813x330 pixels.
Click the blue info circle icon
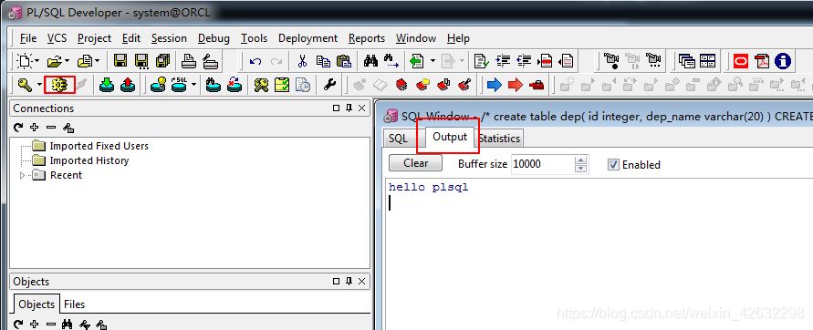coord(782,61)
